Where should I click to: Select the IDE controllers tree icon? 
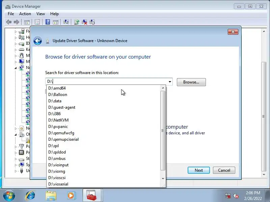[22, 44]
